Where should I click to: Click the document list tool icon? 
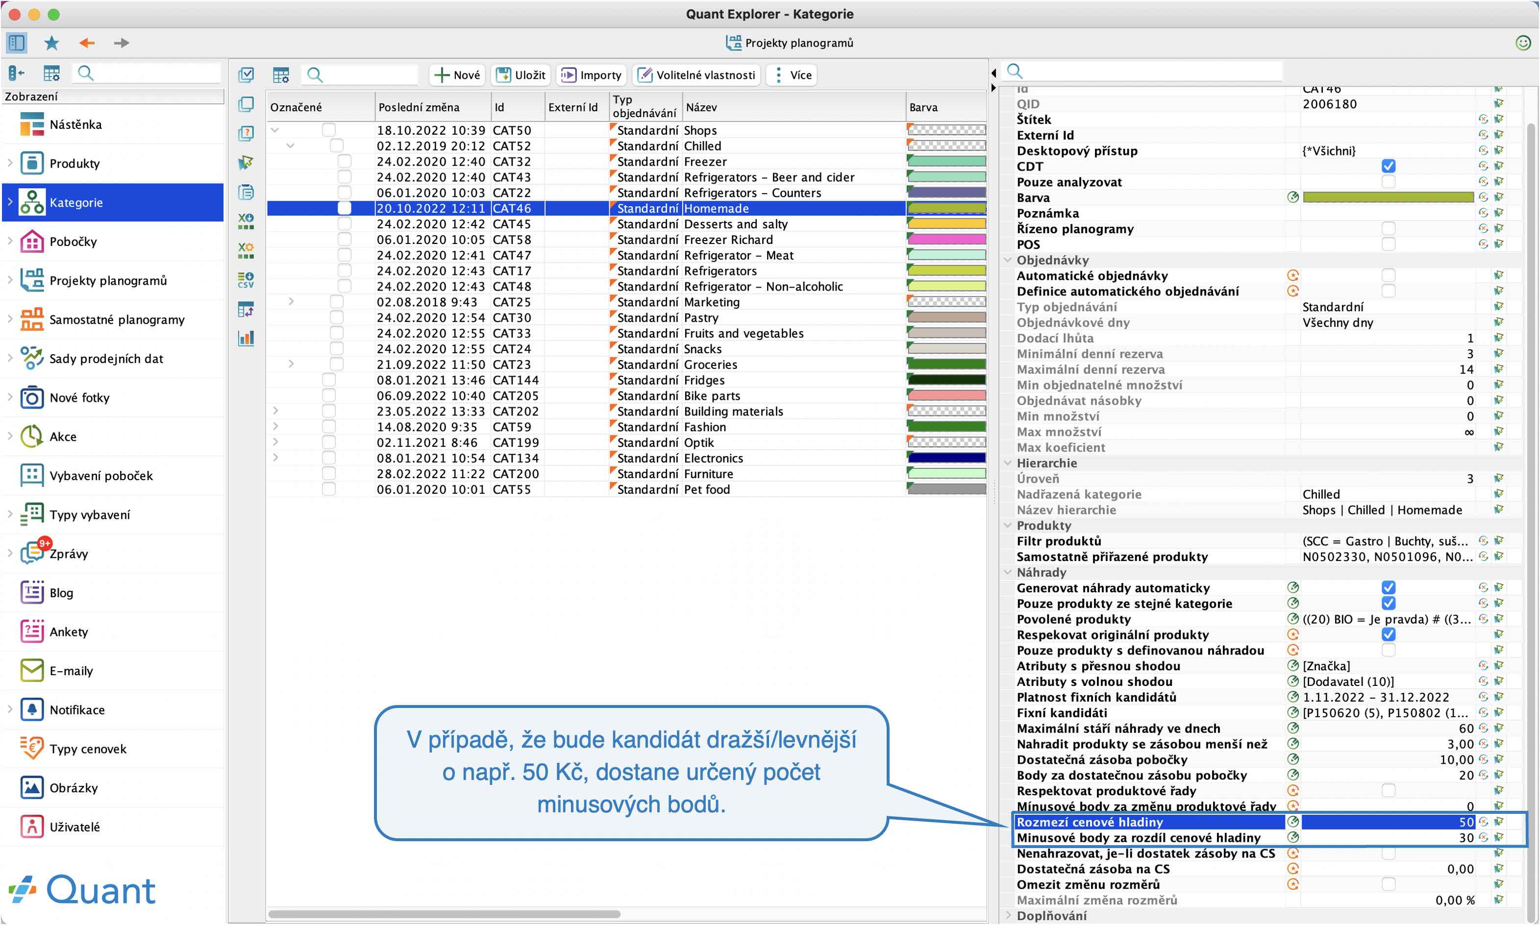(246, 192)
